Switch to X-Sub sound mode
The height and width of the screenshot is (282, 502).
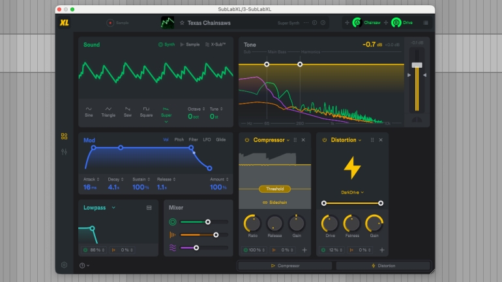[215, 44]
